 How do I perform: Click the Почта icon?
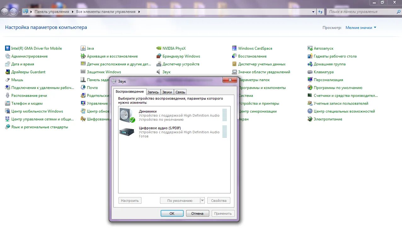tap(83, 87)
